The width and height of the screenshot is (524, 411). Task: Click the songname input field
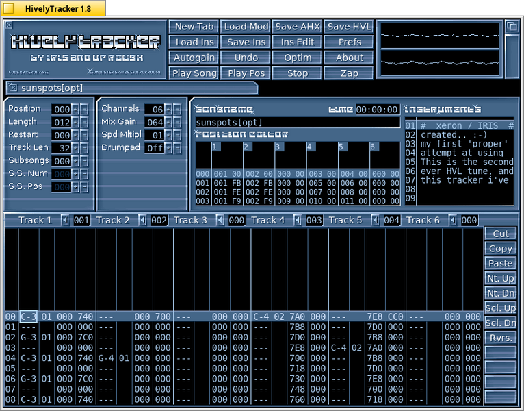pos(298,123)
